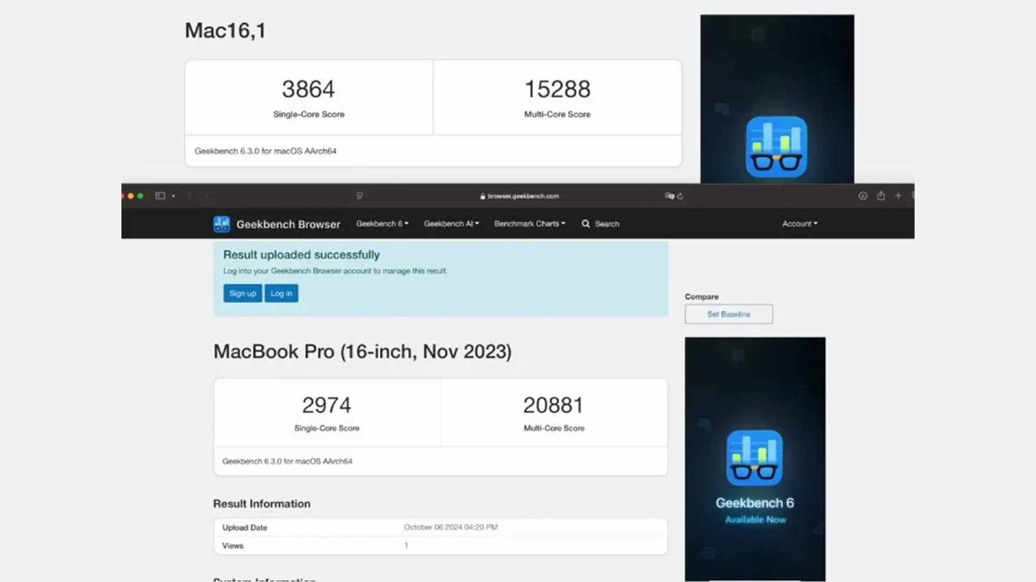The image size is (1036, 582).
Task: Click the Mac16,1 heading
Action: coord(226,31)
